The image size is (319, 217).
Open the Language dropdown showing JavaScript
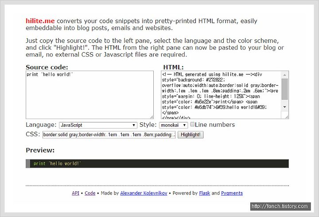tap(98, 125)
